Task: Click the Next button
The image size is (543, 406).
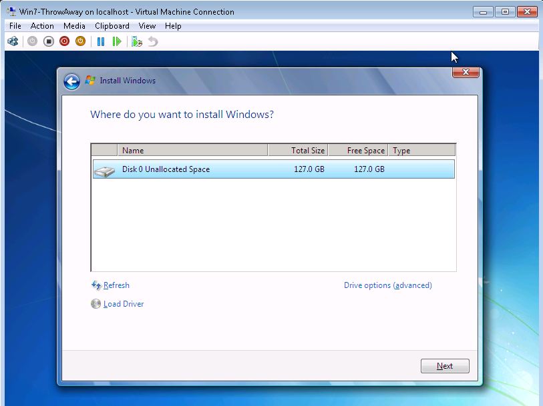Action: point(445,366)
